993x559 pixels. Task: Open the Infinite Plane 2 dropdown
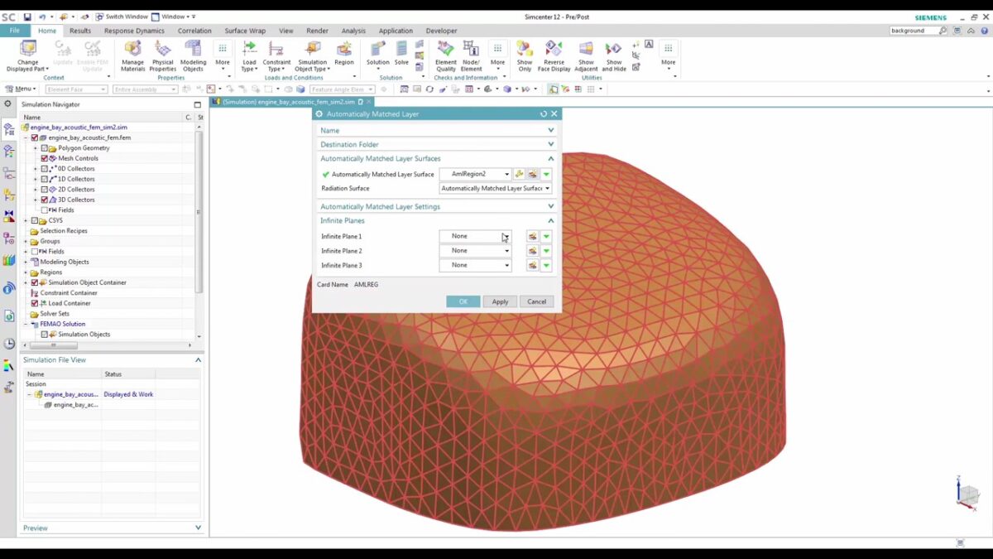point(475,250)
